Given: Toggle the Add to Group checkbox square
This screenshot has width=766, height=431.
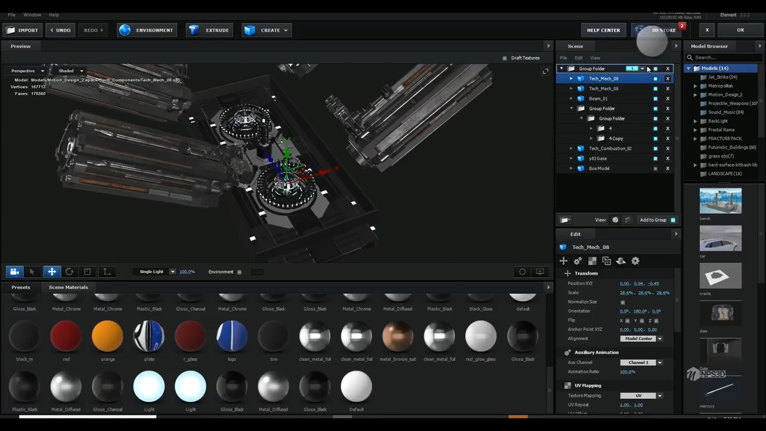Looking at the screenshot, I should (x=673, y=220).
